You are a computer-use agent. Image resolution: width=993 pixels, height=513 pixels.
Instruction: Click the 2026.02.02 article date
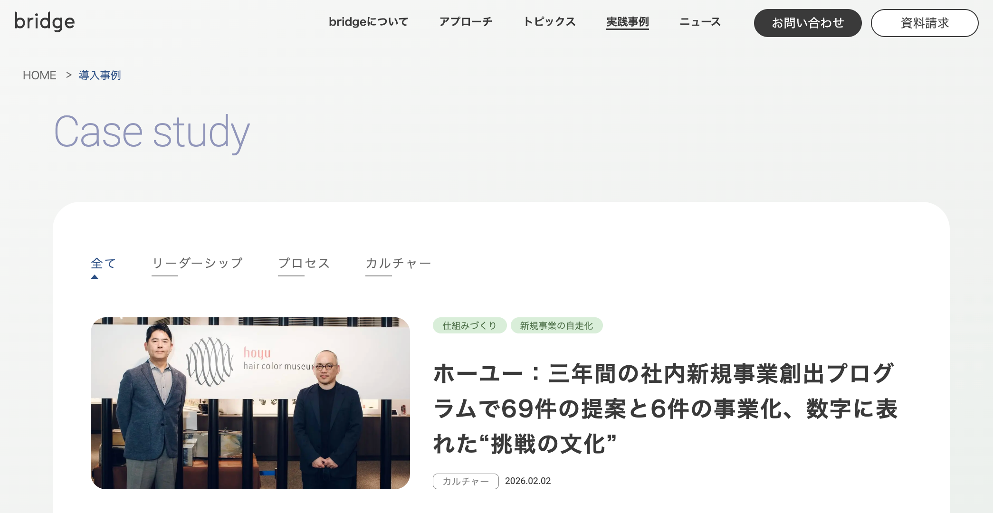point(528,481)
